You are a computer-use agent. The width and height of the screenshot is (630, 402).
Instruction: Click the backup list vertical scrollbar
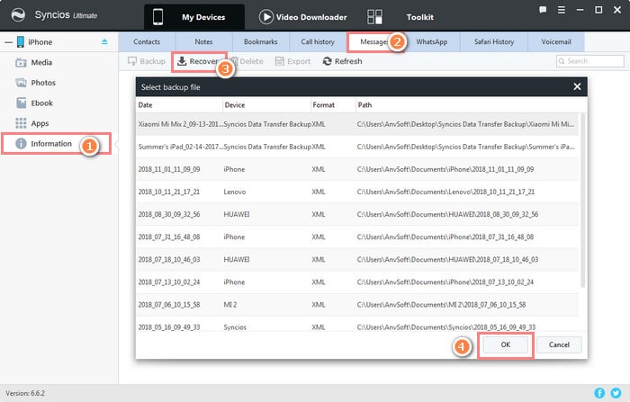pyautogui.click(x=582, y=200)
